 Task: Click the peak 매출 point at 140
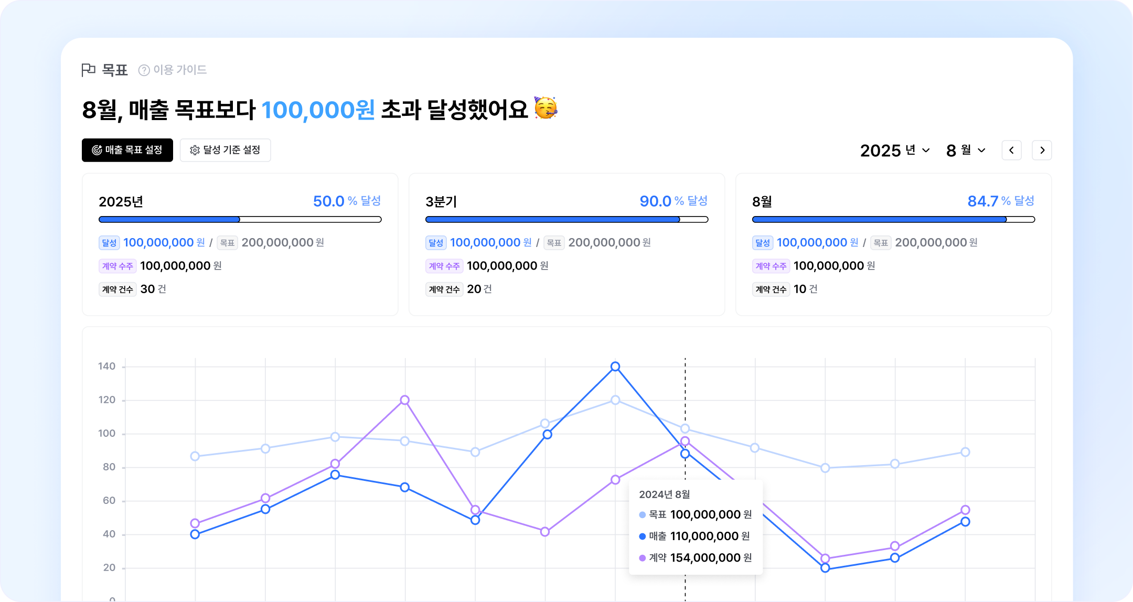coord(615,367)
